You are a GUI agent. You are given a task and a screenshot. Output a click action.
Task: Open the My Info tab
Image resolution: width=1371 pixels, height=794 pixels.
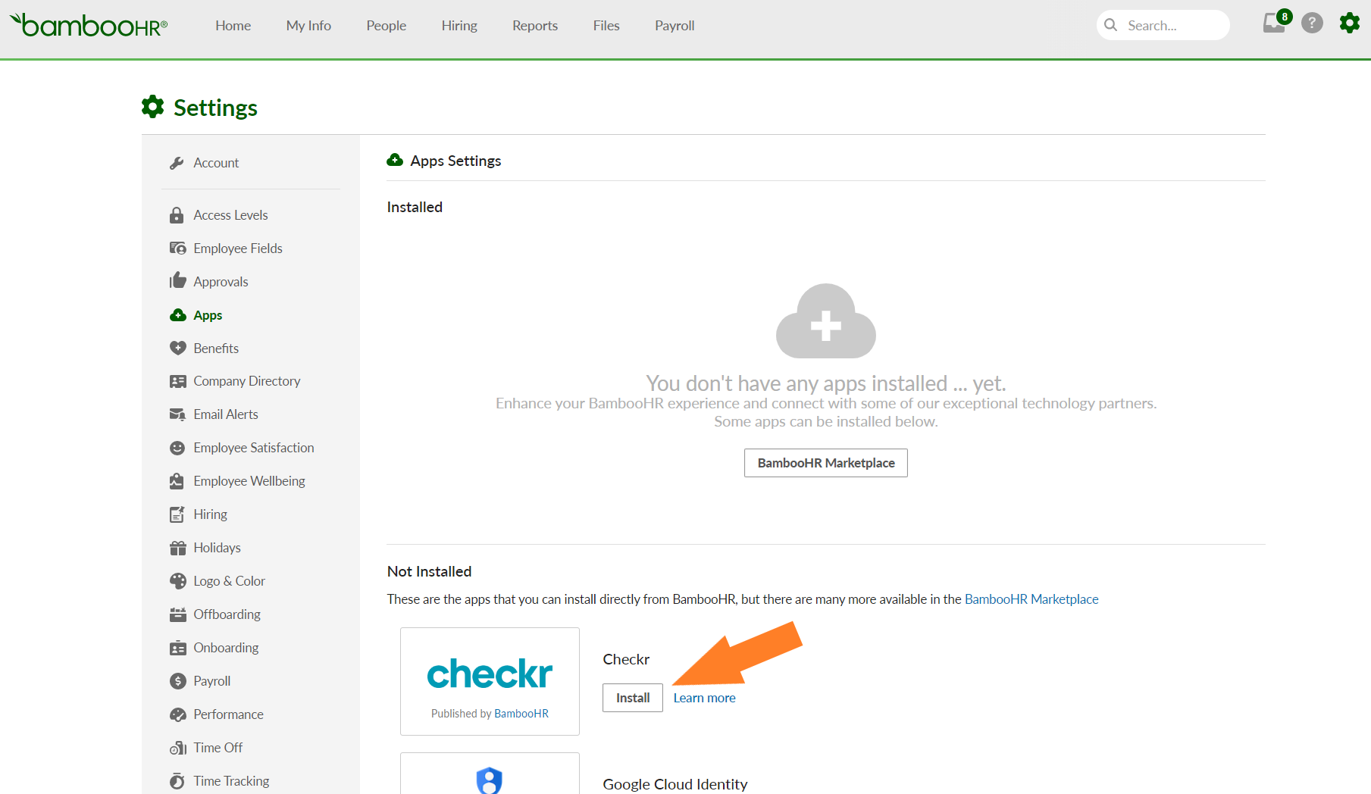point(308,25)
